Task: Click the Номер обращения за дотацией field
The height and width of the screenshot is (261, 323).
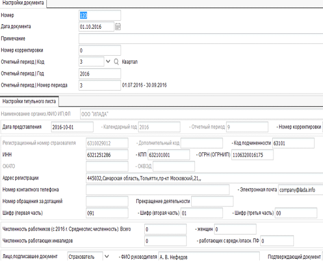Action: click(x=107, y=201)
